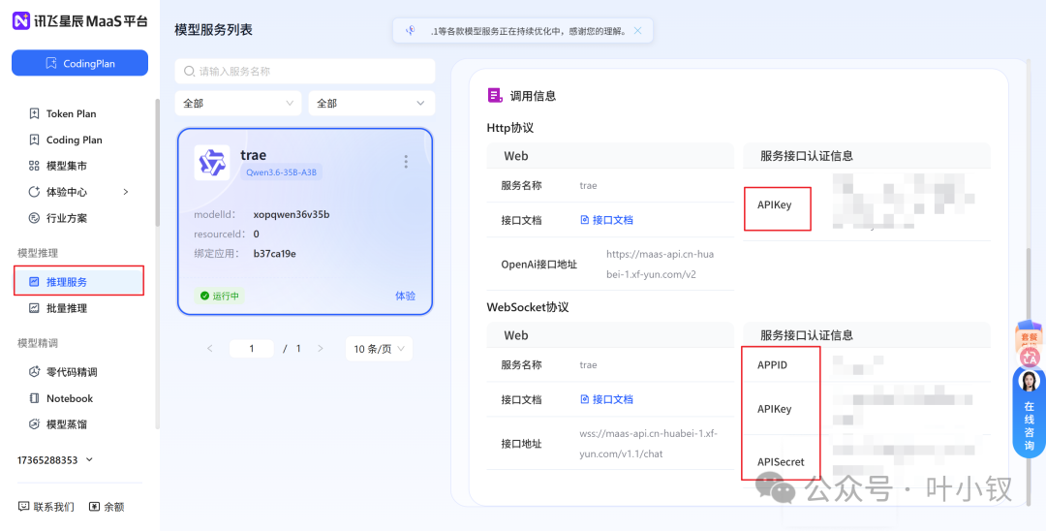The image size is (1046, 531).
Task: Close the notification banner
Action: (x=637, y=31)
